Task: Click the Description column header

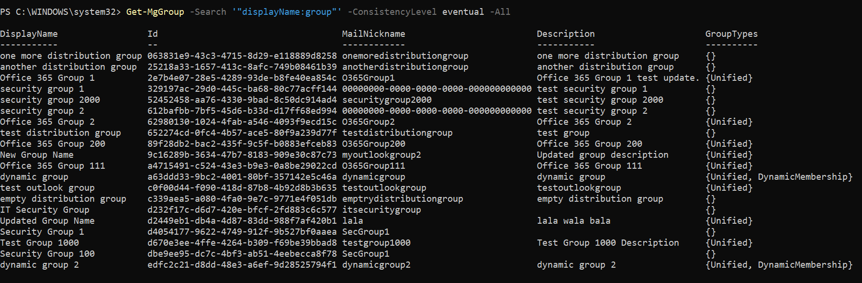Action: [x=566, y=34]
